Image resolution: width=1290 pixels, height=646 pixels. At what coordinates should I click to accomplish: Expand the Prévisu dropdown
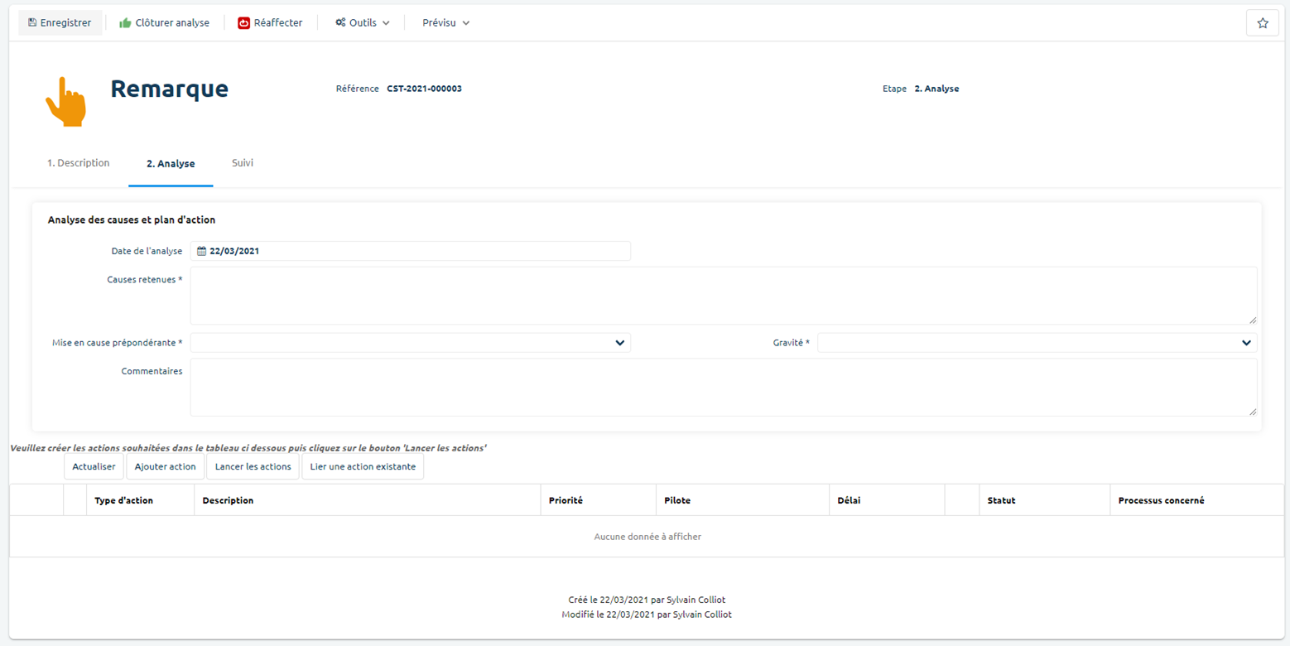tap(445, 23)
